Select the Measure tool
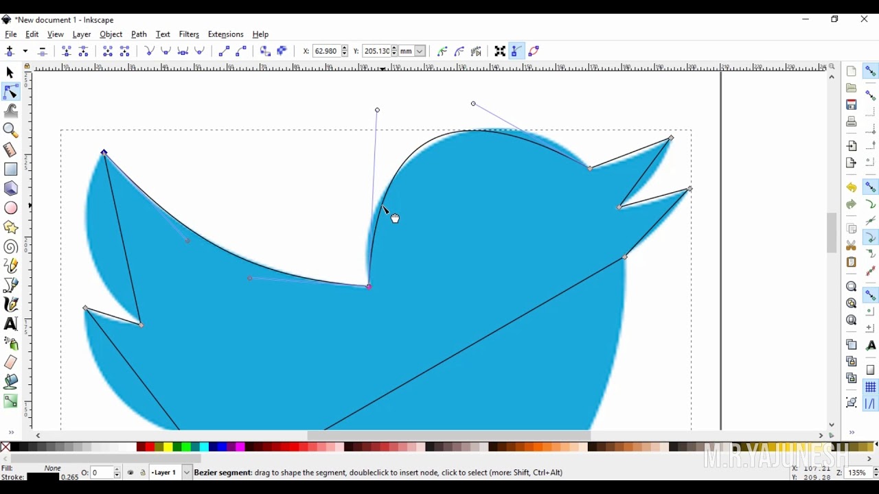 [10, 150]
